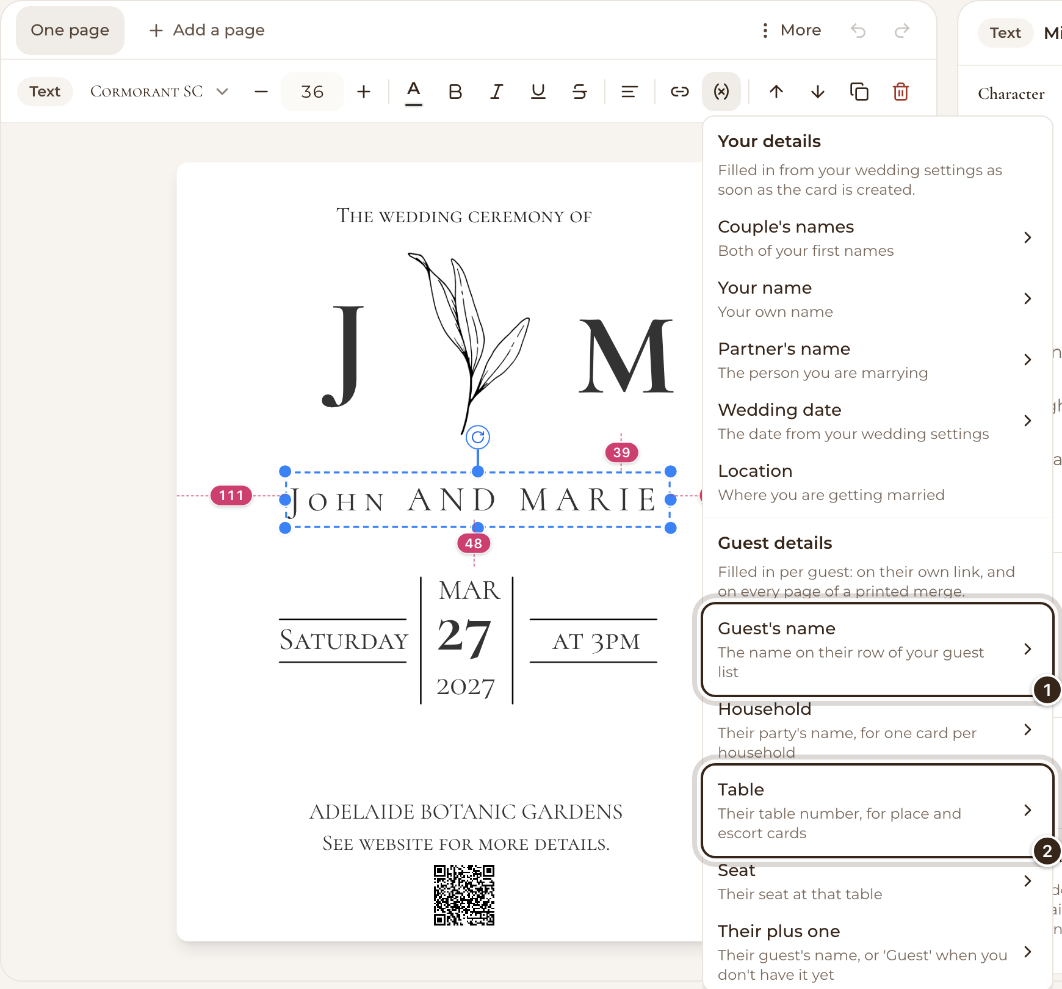
Task: Open the text color picker
Action: pyautogui.click(x=414, y=92)
